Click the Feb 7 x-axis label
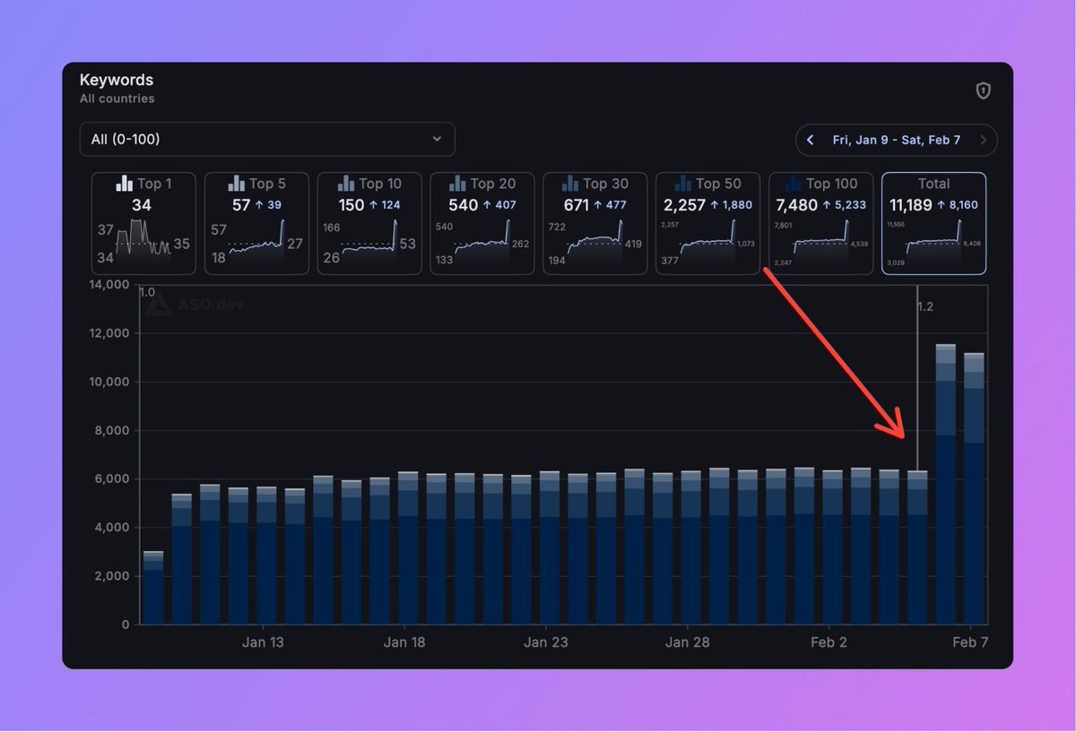1076x732 pixels. (x=969, y=642)
